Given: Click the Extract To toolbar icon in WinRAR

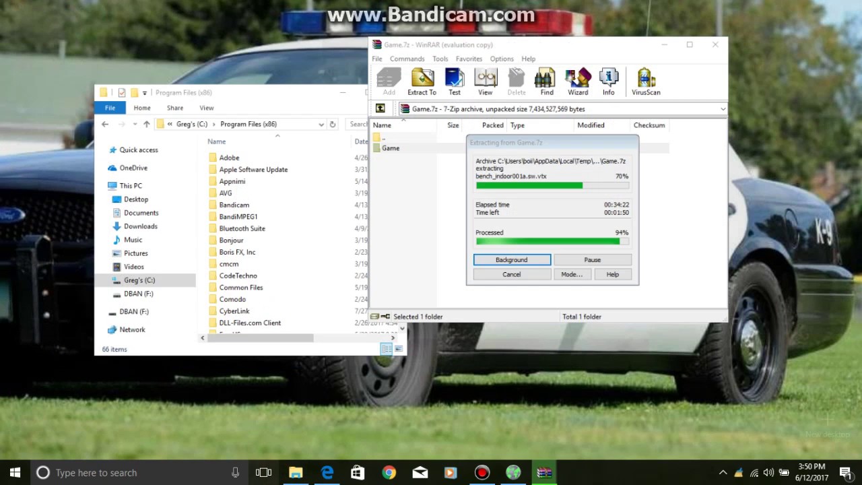Looking at the screenshot, I should point(422,82).
